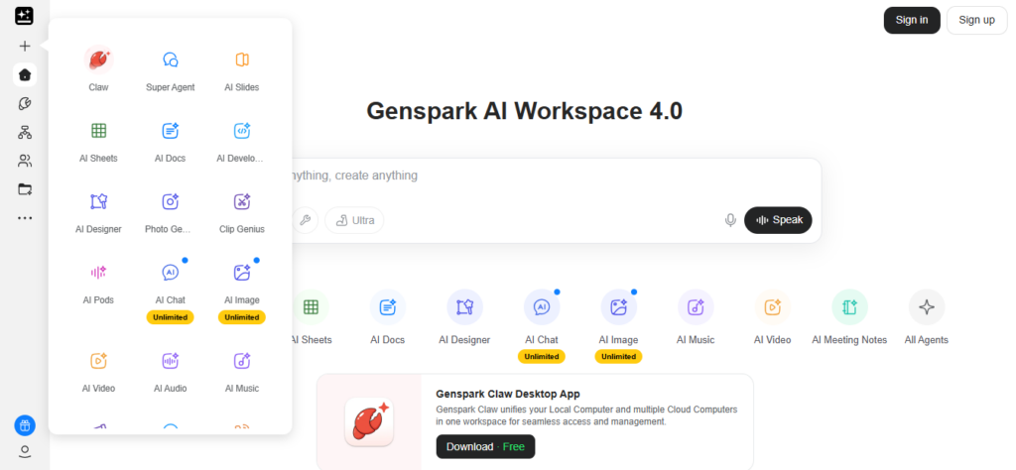This screenshot has width=1016, height=470.
Task: Click the Speak button
Action: pyautogui.click(x=778, y=220)
